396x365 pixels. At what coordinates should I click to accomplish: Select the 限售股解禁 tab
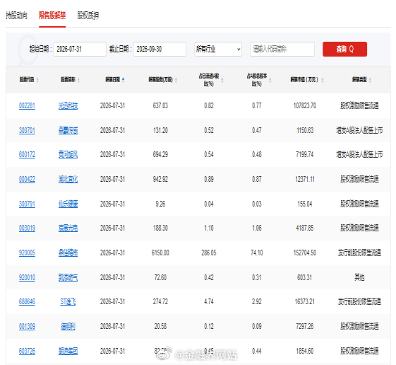(52, 16)
